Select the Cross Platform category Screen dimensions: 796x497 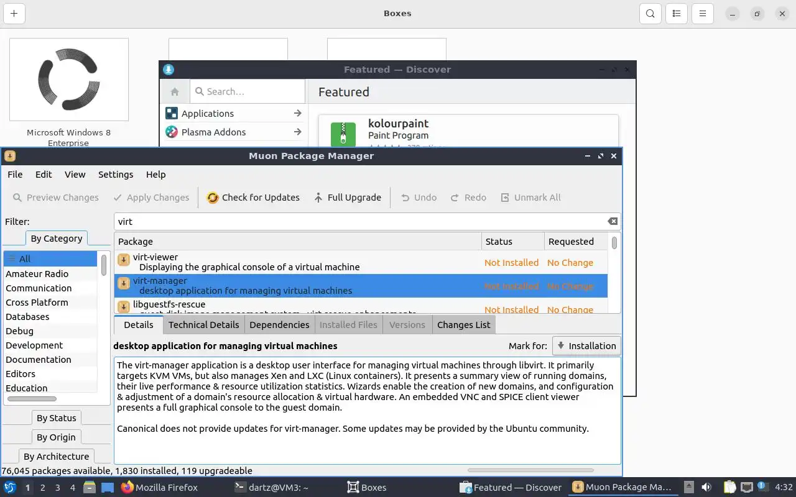point(50,303)
